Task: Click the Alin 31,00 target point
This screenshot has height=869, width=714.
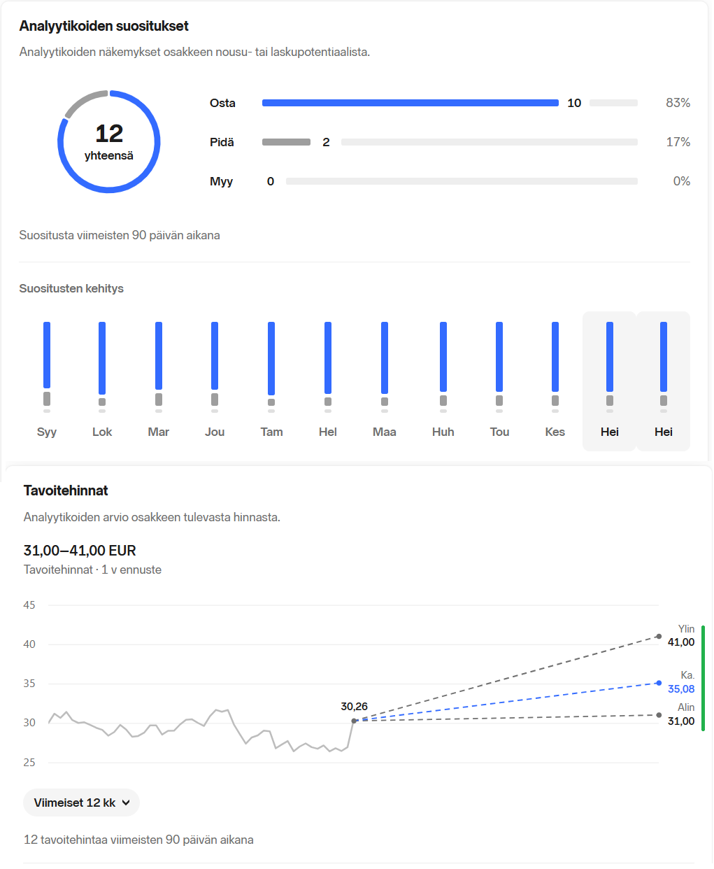Action: (x=659, y=715)
